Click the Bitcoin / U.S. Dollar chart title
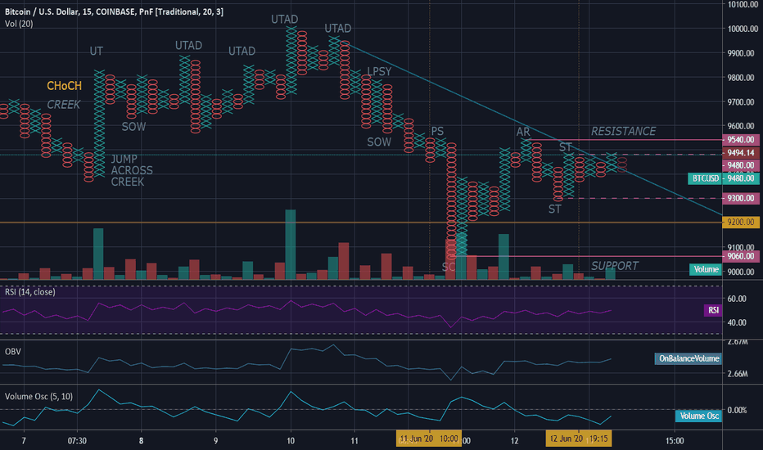The image size is (763, 450). click(x=114, y=11)
